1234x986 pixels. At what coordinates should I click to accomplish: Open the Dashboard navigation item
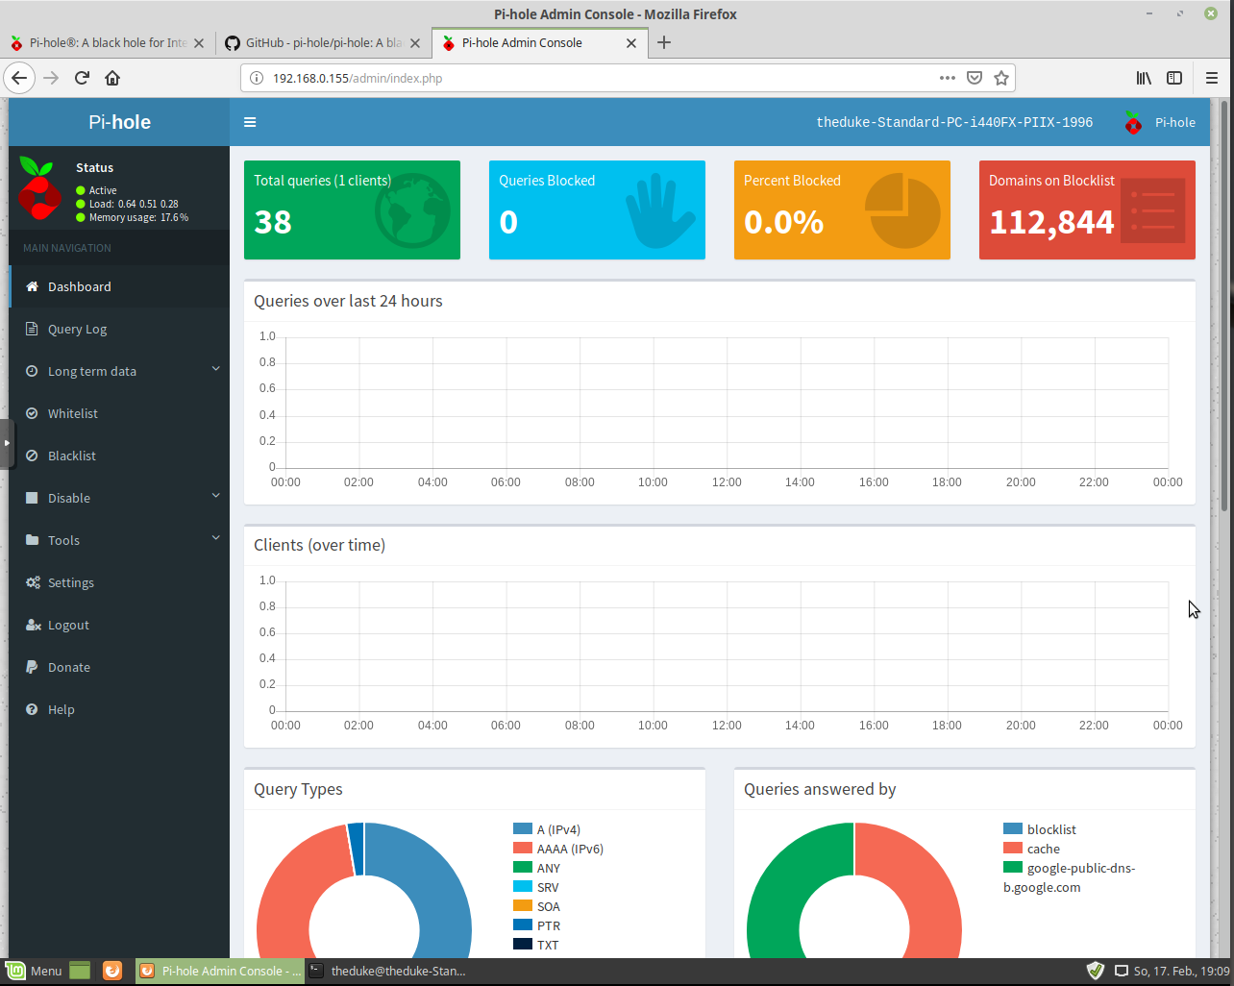(119, 286)
